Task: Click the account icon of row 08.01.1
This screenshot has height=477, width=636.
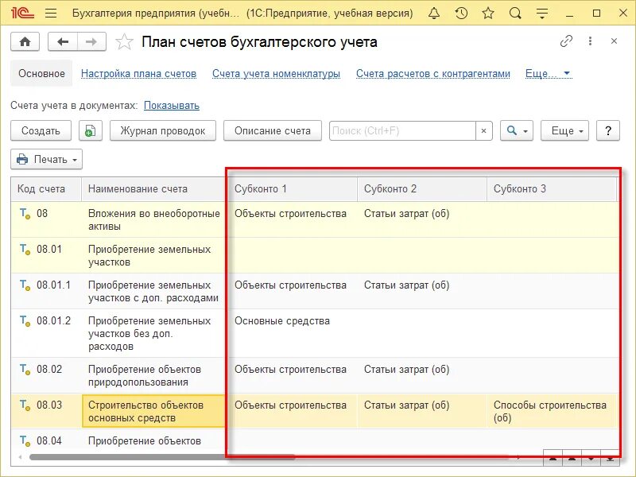Action: click(x=25, y=285)
